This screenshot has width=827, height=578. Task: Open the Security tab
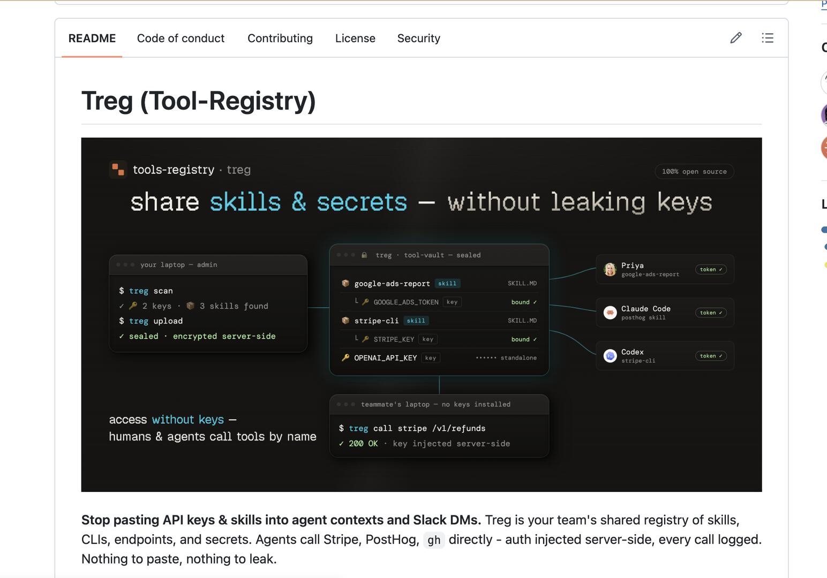(x=419, y=38)
